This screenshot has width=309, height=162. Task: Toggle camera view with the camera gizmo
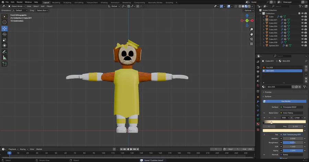click(252, 39)
